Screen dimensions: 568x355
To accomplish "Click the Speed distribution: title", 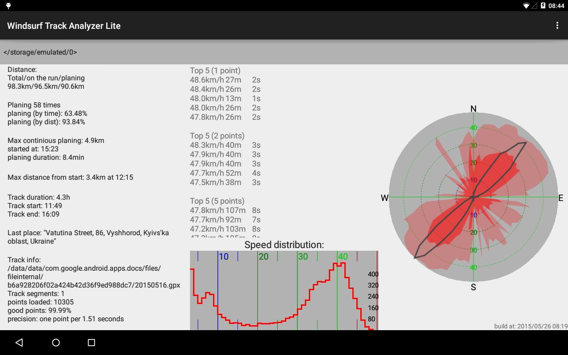I will click(x=284, y=245).
